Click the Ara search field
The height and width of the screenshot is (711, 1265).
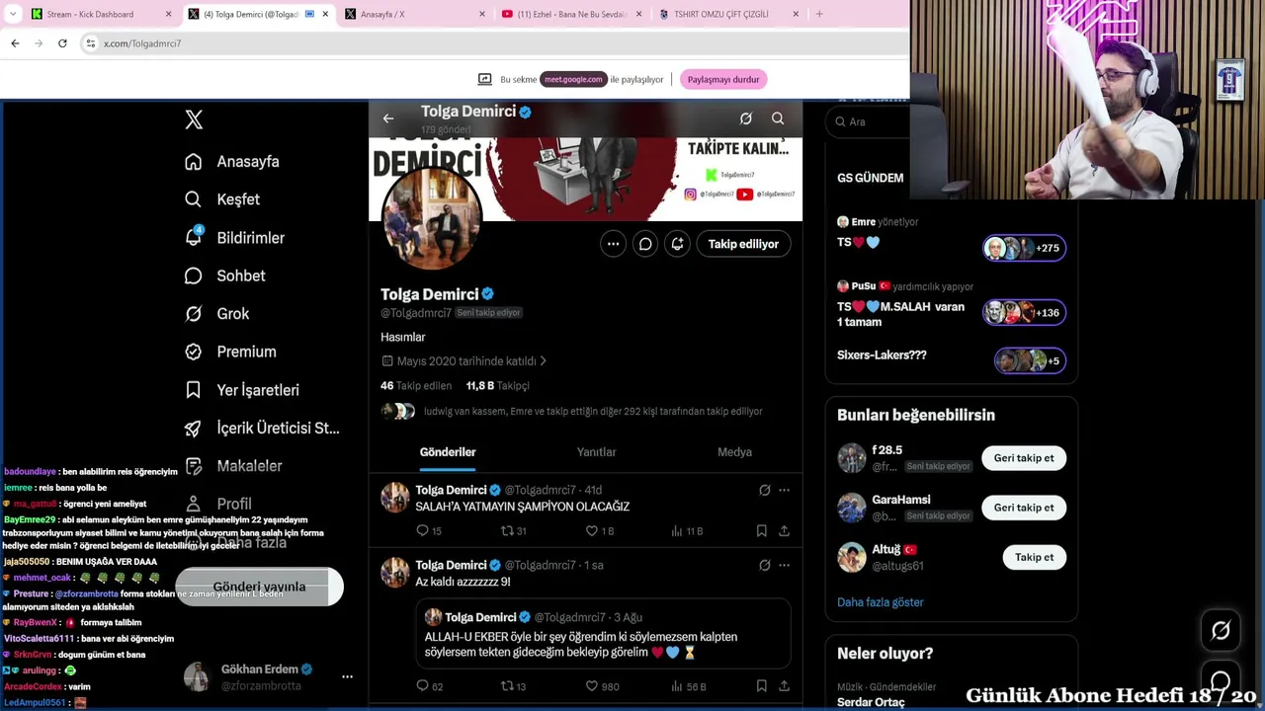(868, 121)
